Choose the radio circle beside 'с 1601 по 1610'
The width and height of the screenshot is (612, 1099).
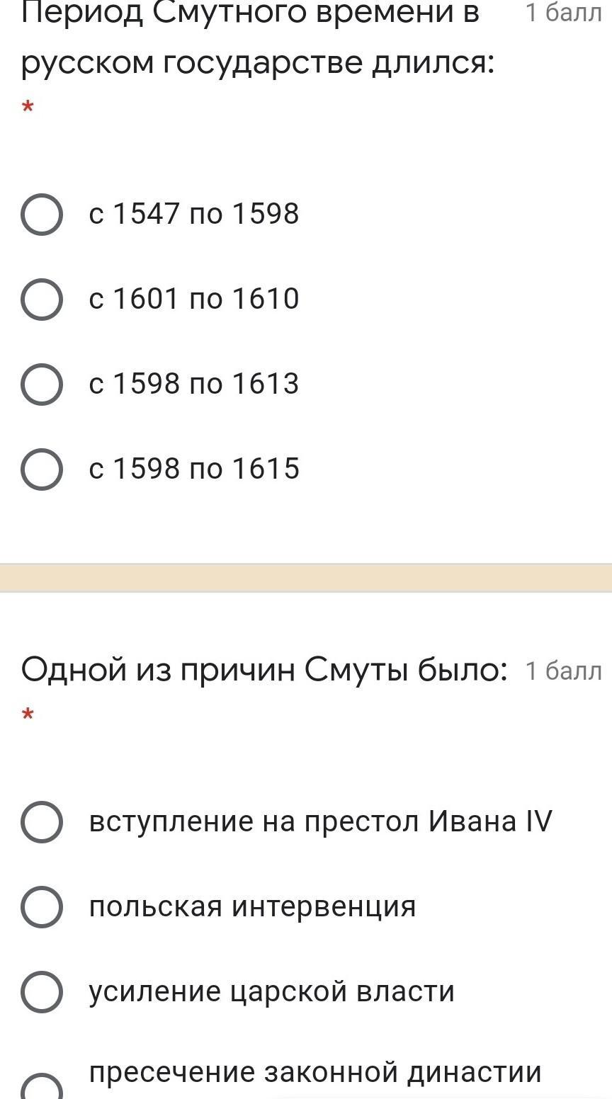(42, 299)
